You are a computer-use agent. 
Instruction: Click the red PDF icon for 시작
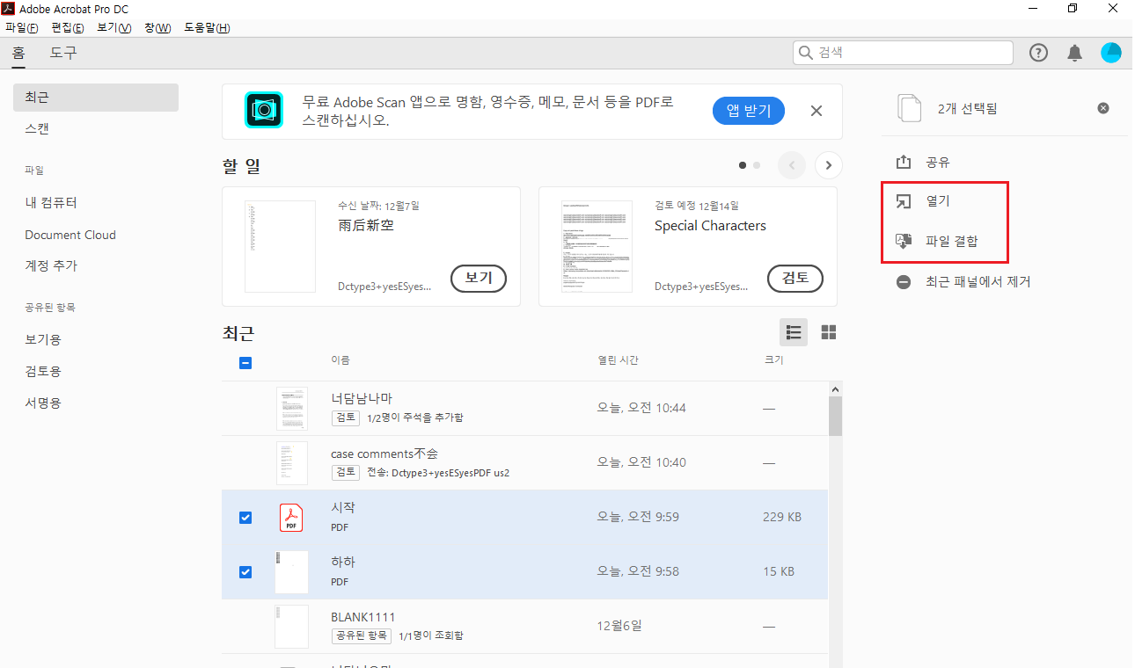pyautogui.click(x=291, y=518)
